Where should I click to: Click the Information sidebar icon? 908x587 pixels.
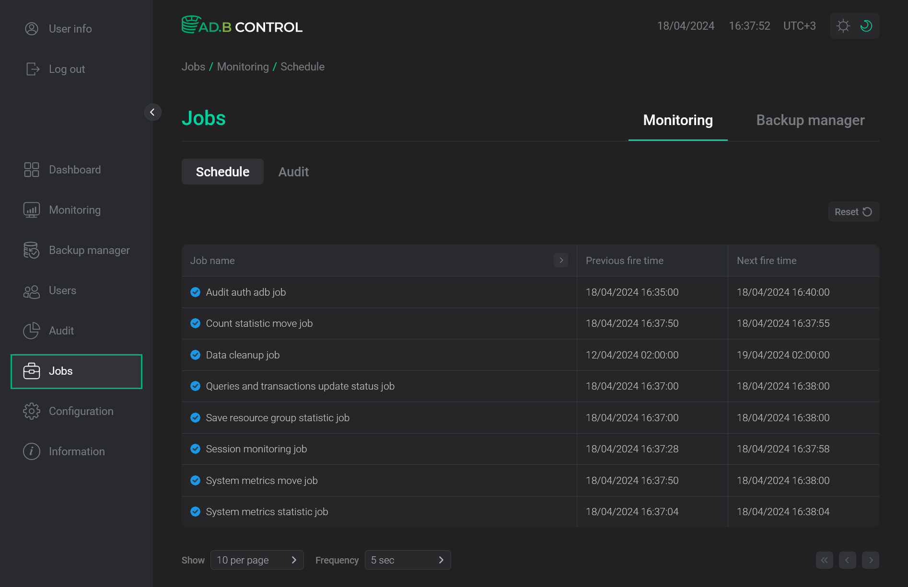click(32, 451)
